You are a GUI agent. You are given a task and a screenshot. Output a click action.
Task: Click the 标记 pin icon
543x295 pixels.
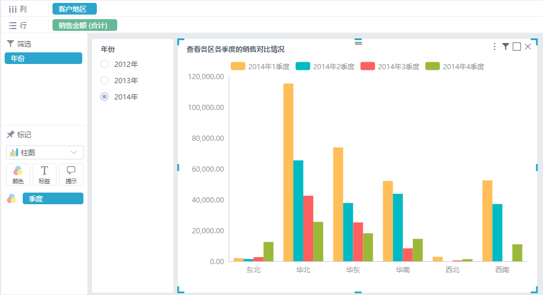(10, 134)
